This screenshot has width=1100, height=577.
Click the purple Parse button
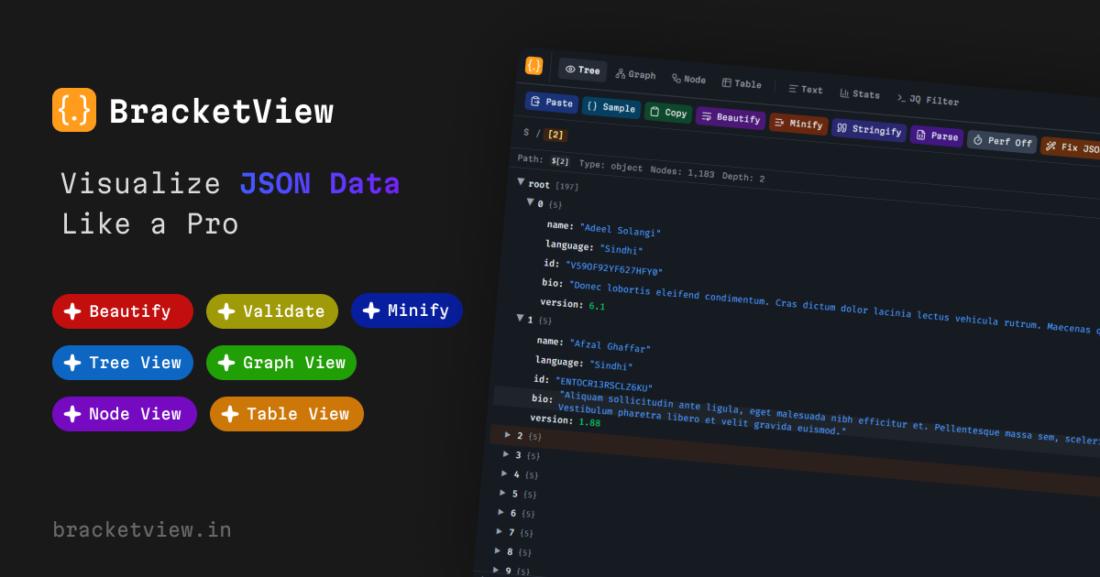[x=937, y=136]
